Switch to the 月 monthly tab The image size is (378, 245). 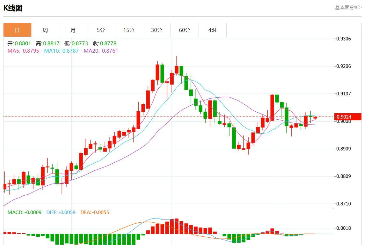73,30
